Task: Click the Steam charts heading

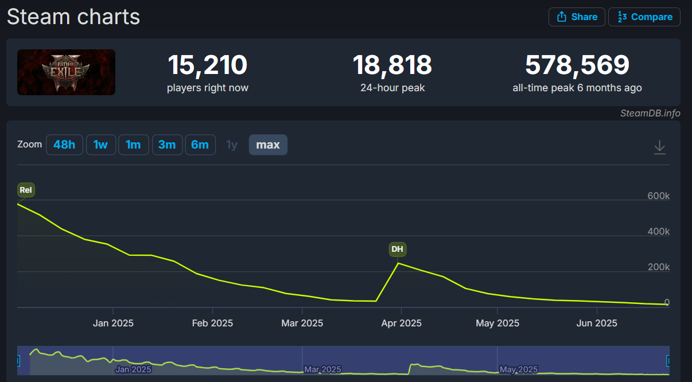Action: click(73, 16)
